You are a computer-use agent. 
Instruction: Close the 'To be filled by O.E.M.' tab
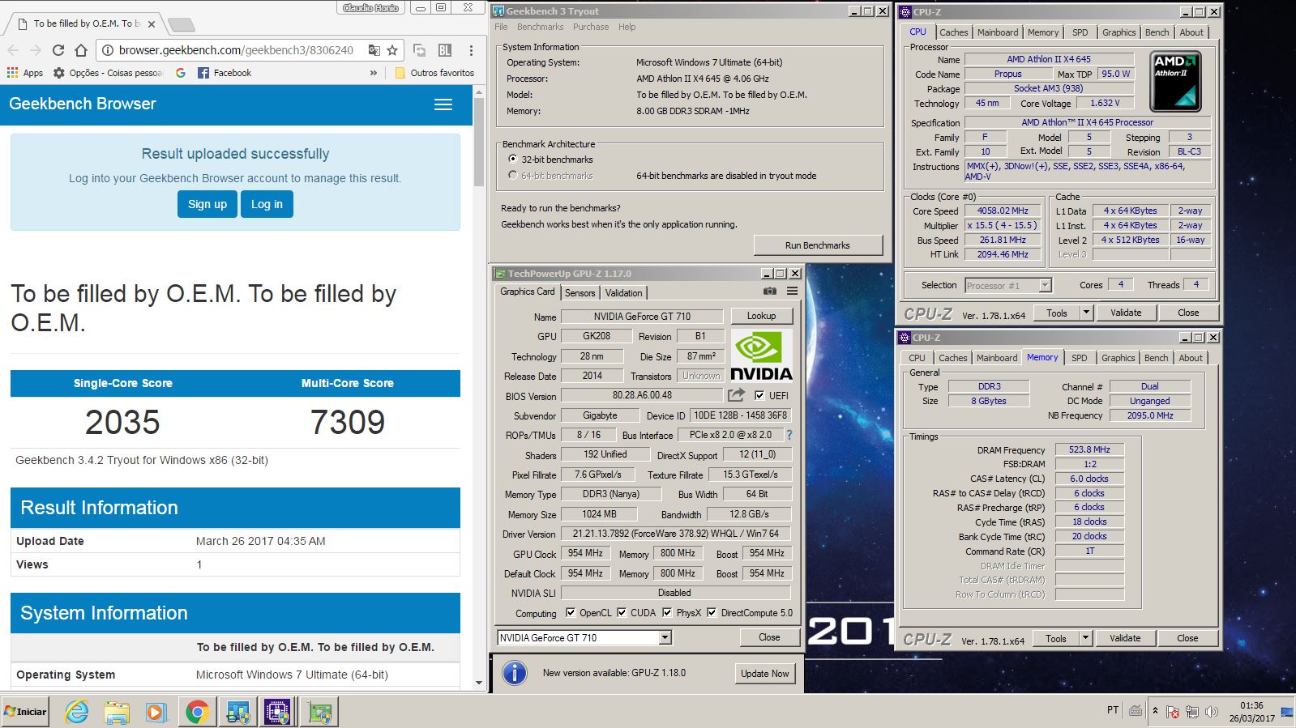click(x=152, y=24)
